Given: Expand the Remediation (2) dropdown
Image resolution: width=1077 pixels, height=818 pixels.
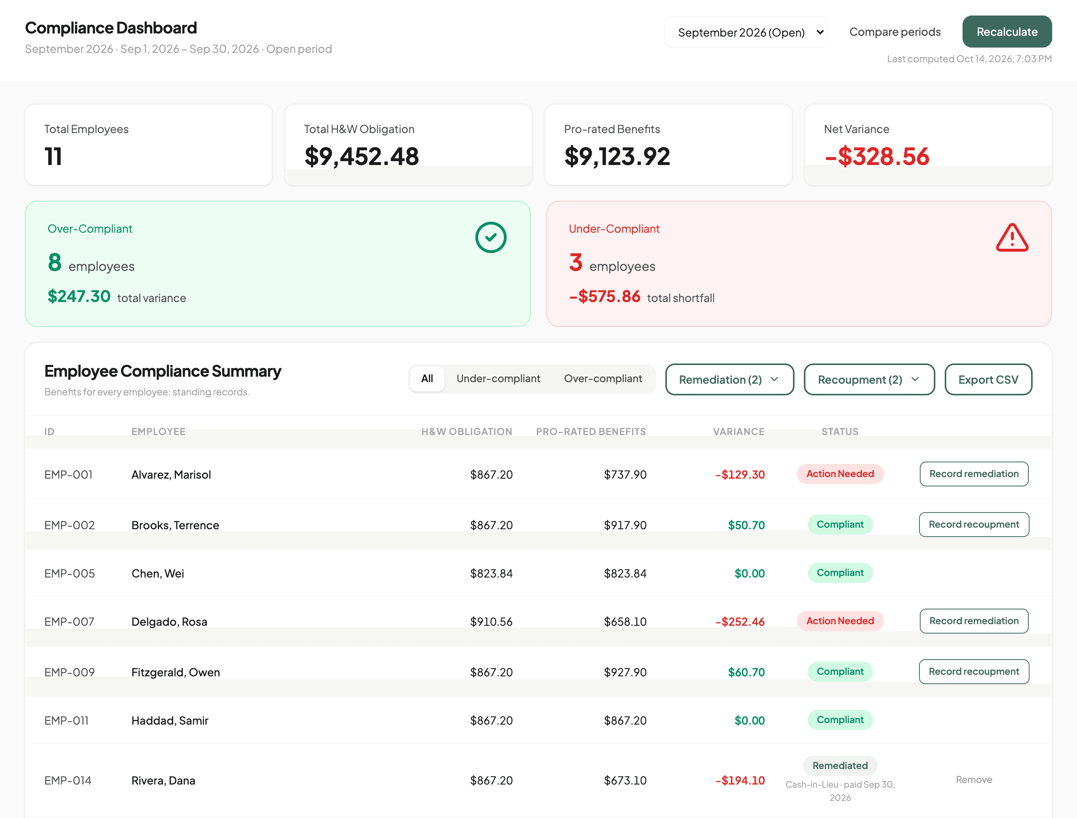Looking at the screenshot, I should 730,379.
